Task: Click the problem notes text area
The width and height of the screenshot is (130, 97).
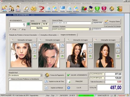Action: point(25,86)
